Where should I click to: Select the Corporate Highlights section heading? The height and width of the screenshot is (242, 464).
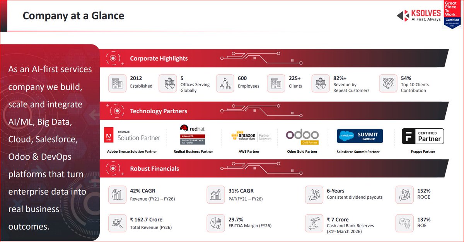pyautogui.click(x=159, y=58)
